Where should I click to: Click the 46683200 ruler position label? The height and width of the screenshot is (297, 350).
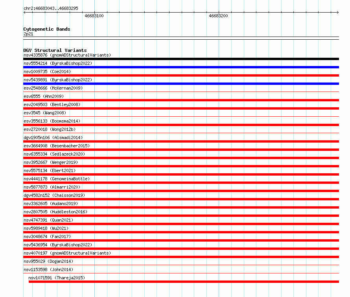(218, 16)
